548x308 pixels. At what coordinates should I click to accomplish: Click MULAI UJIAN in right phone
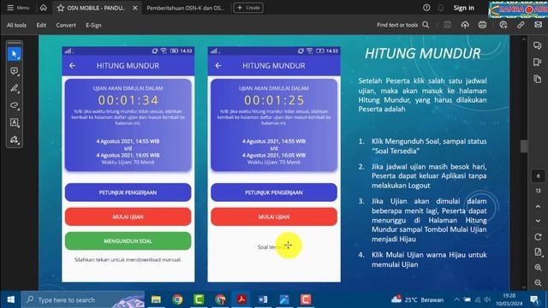click(274, 216)
